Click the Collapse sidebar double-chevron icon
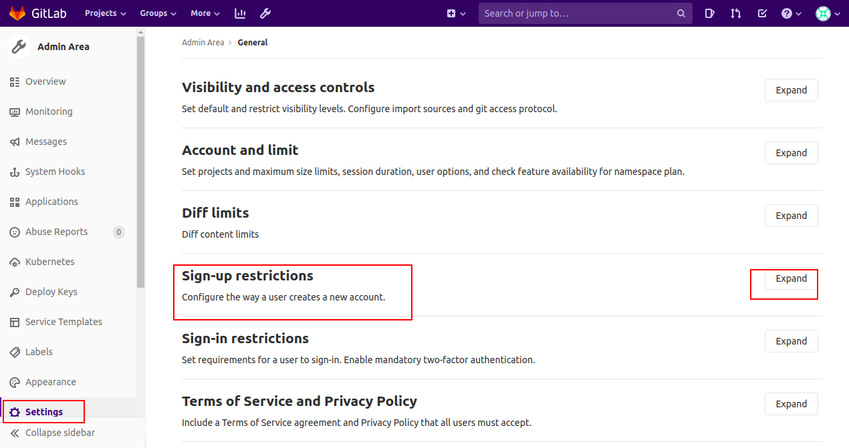Image resolution: width=849 pixels, height=448 pixels. click(15, 433)
